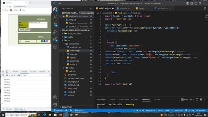The image size is (208, 117).
Task: Click the Vider button in browser page
Action: click(x=28, y=30)
